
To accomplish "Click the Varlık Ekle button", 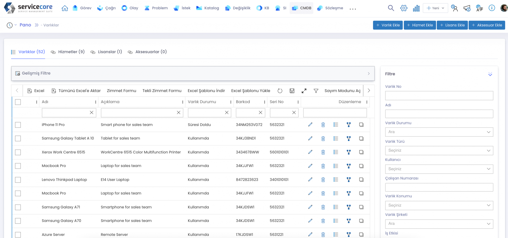I will click(388, 25).
